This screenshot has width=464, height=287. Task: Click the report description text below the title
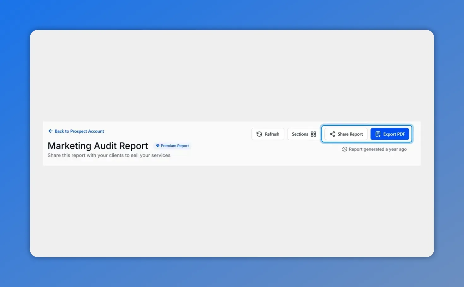[109, 155]
